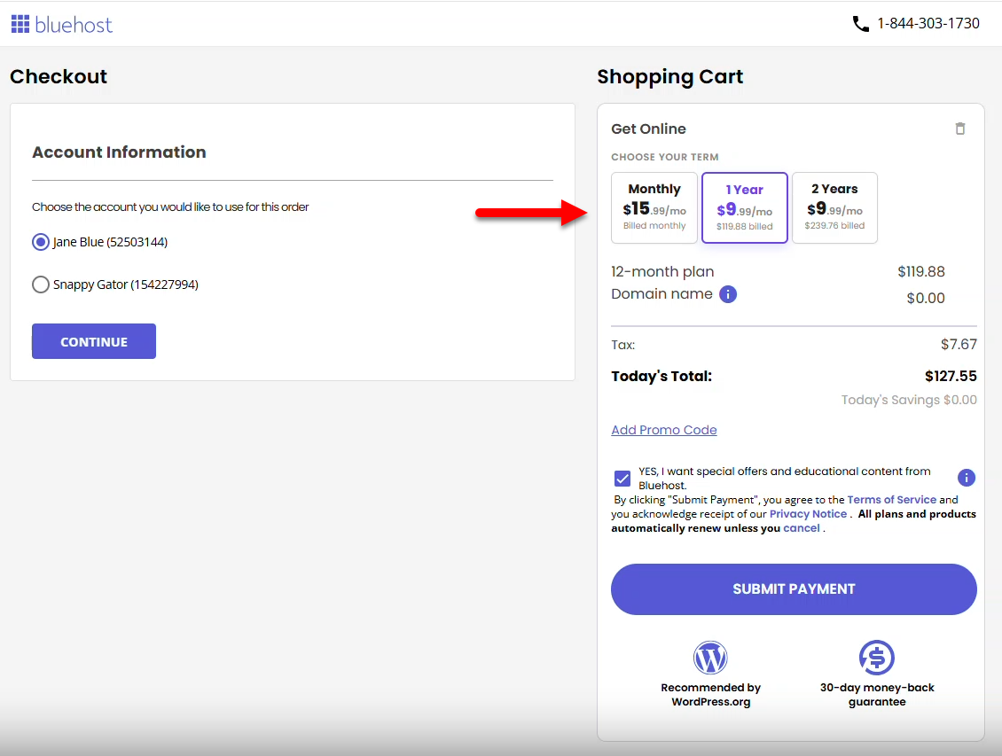
Task: Click the CONTINUE button
Action: point(94,341)
